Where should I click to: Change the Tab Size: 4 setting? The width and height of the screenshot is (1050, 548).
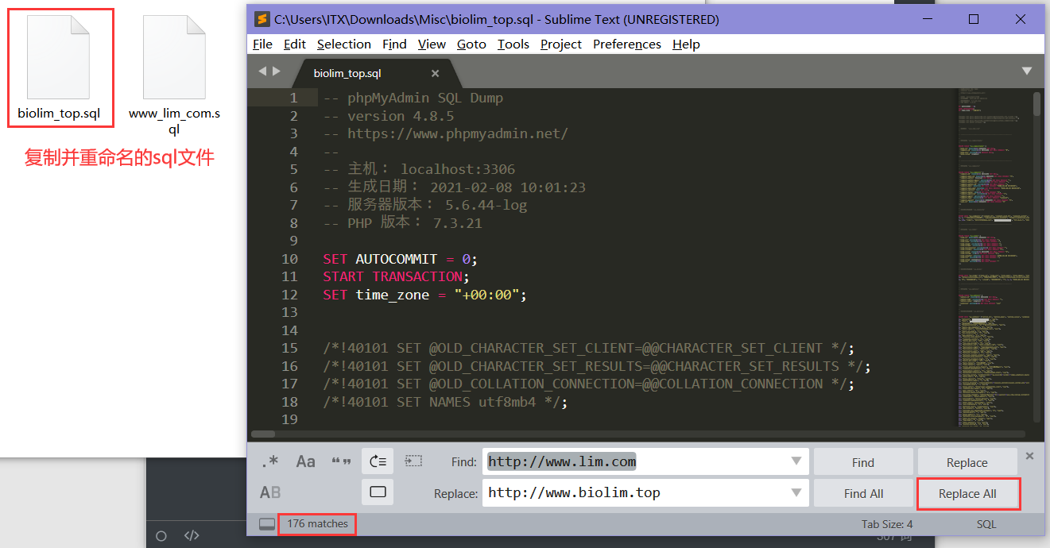(887, 524)
